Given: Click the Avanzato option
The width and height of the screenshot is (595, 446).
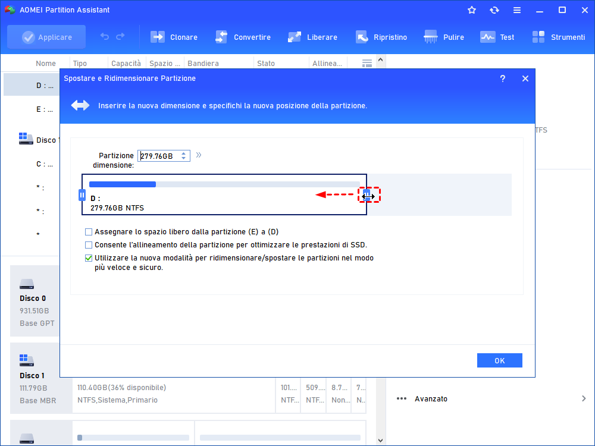Looking at the screenshot, I should [431, 398].
